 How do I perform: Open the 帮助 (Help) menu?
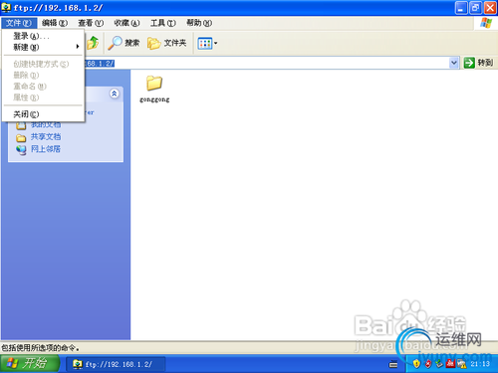[x=199, y=23]
